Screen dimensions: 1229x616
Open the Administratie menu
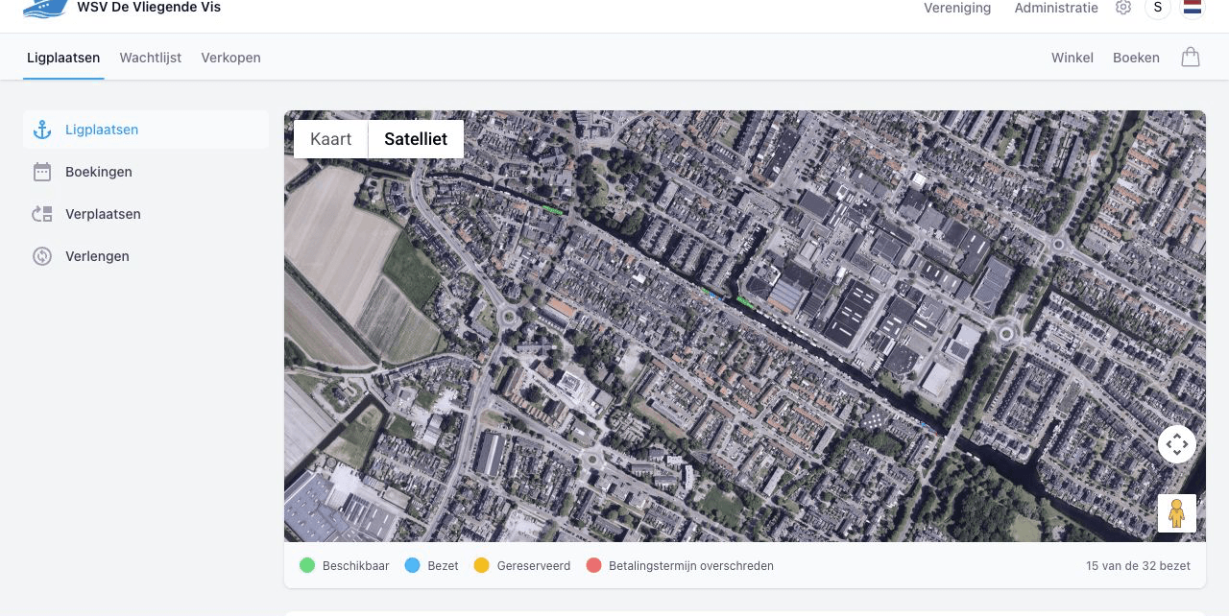click(x=1056, y=8)
